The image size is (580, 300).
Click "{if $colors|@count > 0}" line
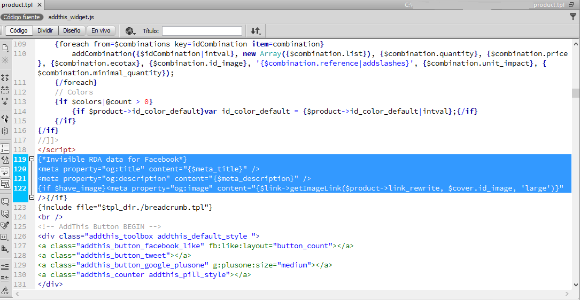tap(104, 101)
